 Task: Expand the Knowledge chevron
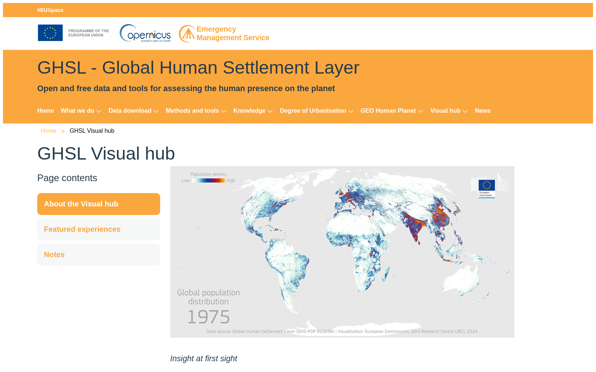[270, 111]
